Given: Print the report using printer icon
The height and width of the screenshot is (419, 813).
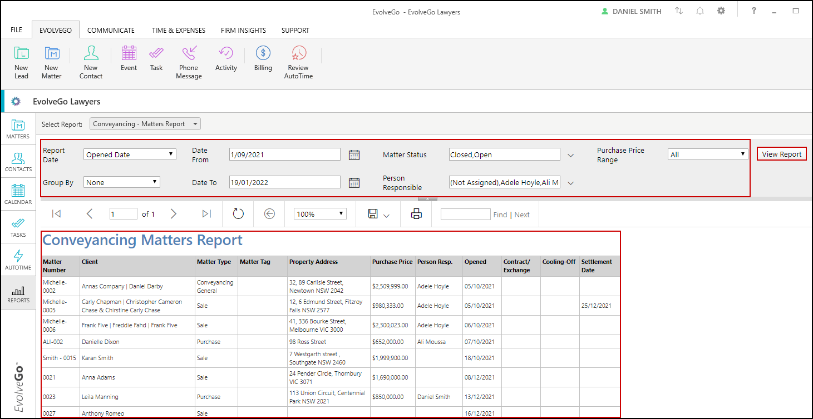Looking at the screenshot, I should [416, 214].
